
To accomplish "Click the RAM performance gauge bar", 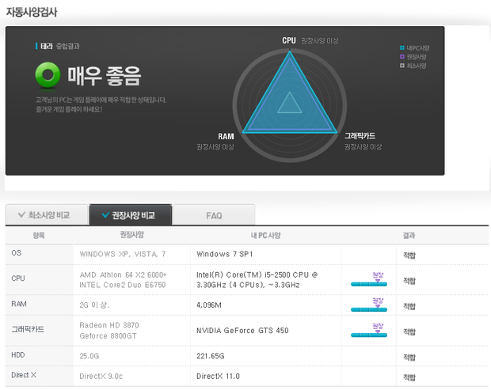I will 368,307.
